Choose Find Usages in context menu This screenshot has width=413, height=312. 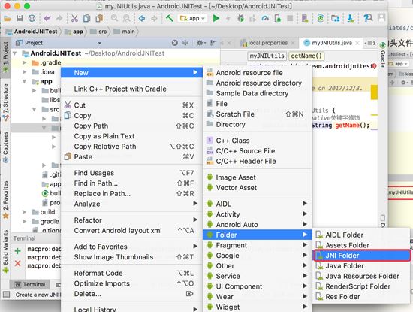131,173
